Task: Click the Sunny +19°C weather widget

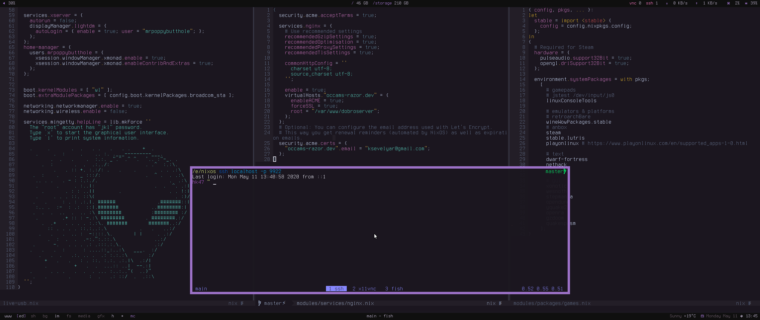Action: [683, 316]
